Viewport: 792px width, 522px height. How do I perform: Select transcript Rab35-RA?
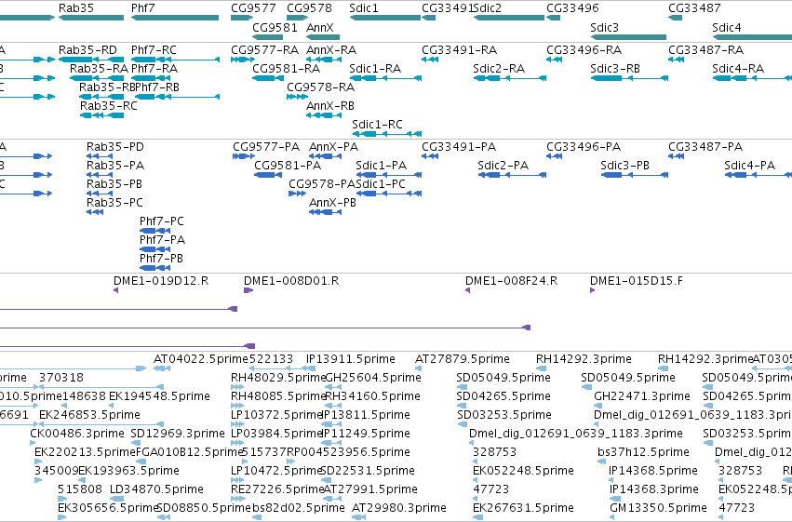click(99, 69)
